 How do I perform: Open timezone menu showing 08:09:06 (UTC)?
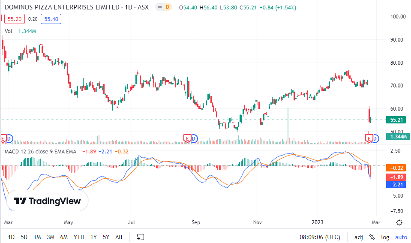point(320,237)
